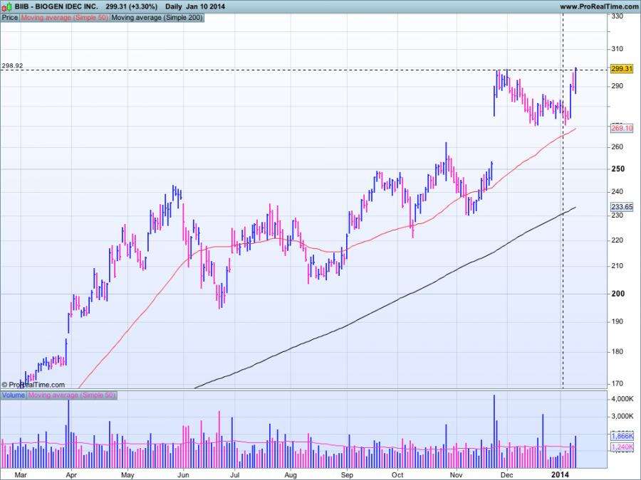Screen dimensions: 641x480
Task: Click the 233.65 moving average tag
Action: pos(621,207)
